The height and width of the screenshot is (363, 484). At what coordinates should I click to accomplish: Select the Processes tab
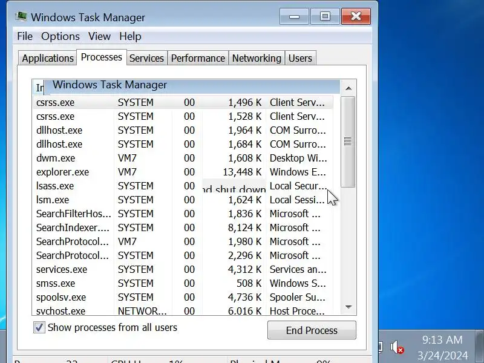point(101,57)
